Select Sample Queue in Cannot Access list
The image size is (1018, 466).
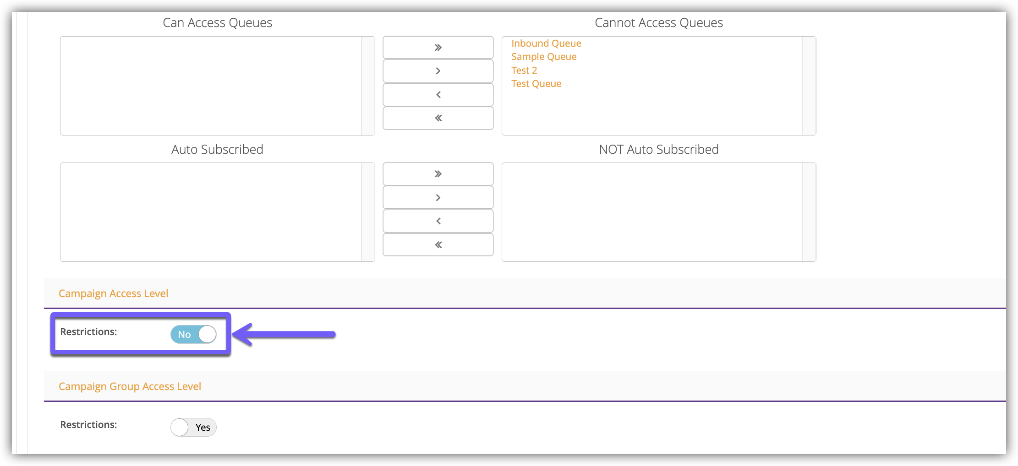544,57
